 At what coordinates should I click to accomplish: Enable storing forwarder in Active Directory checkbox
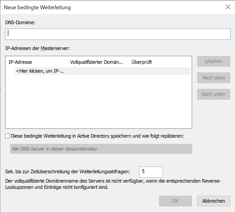tap(7, 136)
